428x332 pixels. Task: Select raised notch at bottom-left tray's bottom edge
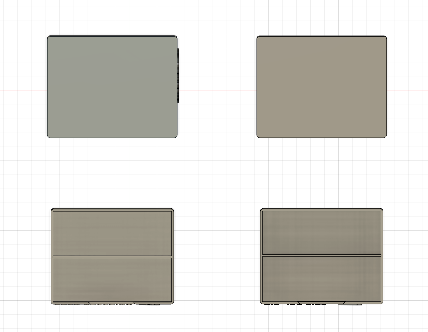coord(112,303)
